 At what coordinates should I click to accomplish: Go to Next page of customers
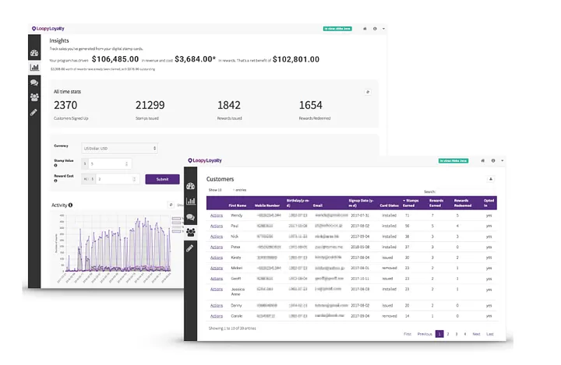coord(476,334)
